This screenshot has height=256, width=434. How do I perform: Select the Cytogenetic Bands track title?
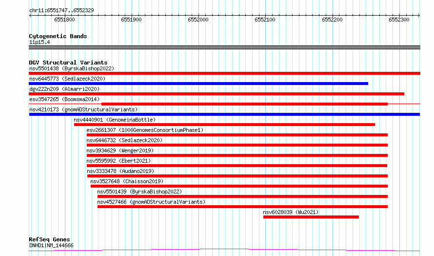pyautogui.click(x=58, y=36)
